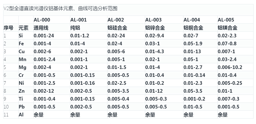Viewport: 256px width, 124px height.
Task: Select the 余量 cell under AL-003
Action: point(150,115)
